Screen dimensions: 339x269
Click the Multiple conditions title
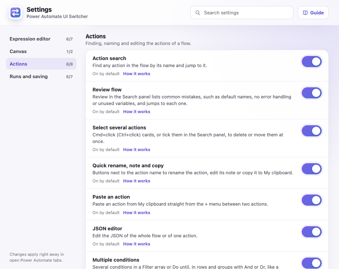(116, 260)
